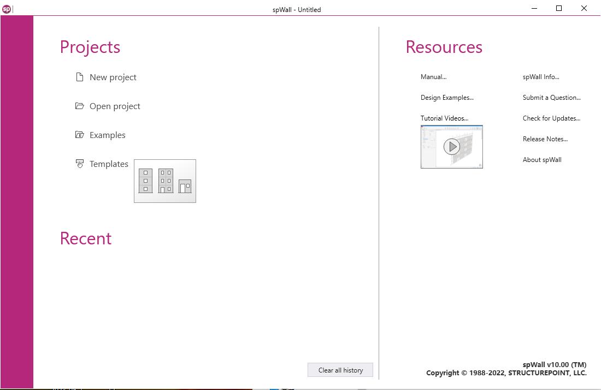Open the Templates option
The image size is (601, 390).
click(109, 164)
